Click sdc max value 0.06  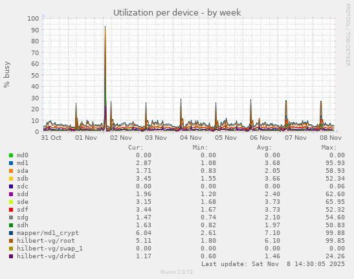(337, 186)
